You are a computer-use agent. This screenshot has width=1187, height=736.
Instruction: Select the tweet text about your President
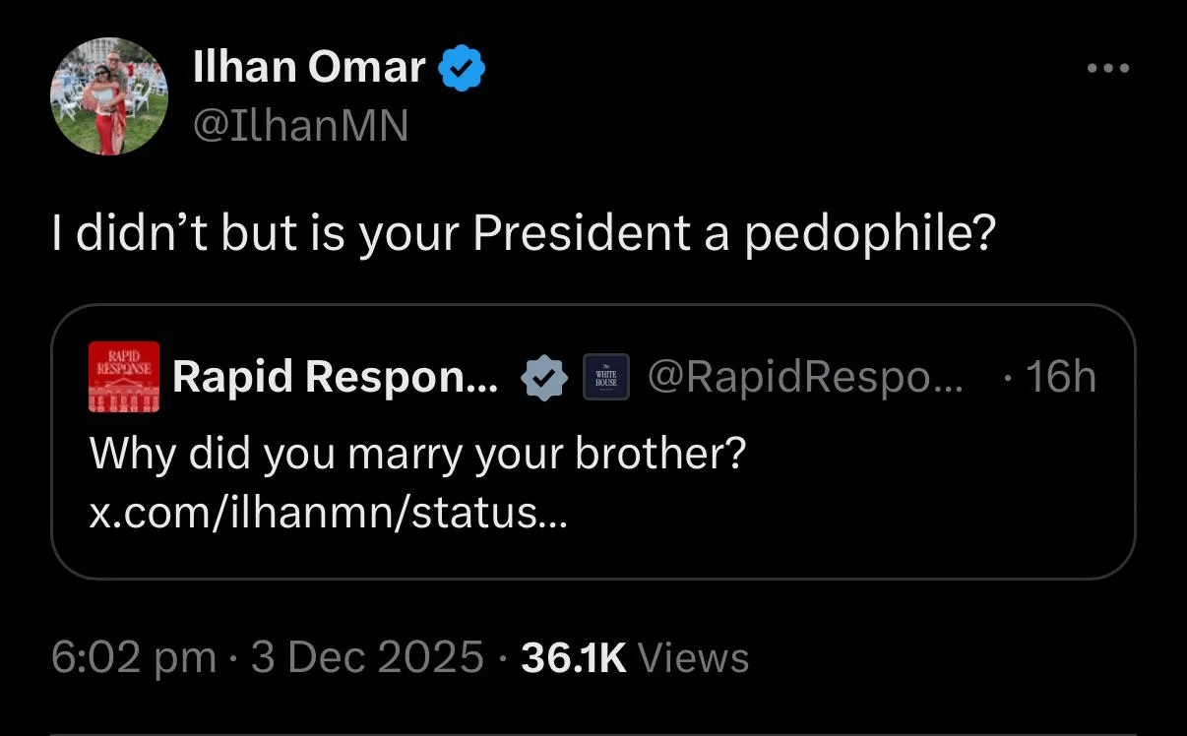pyautogui.click(x=524, y=234)
